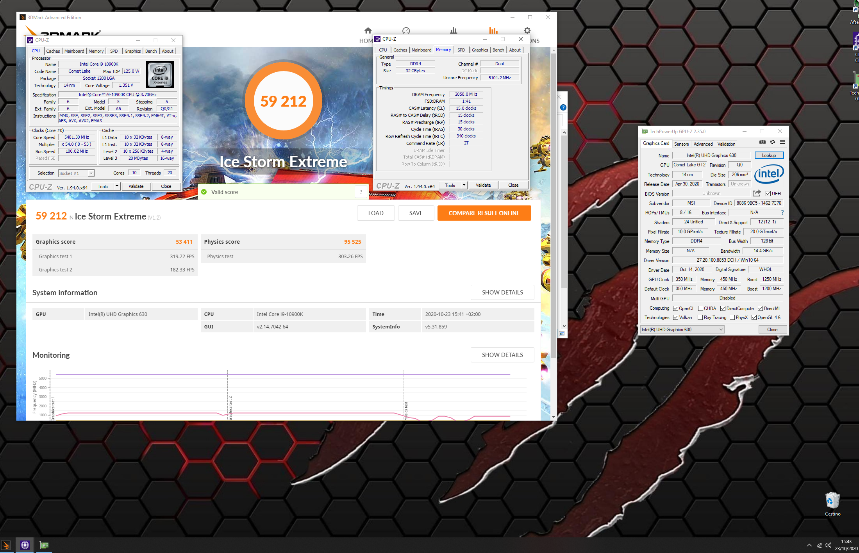Toggle PhysX checkbox
The image size is (859, 553).
pos(732,318)
